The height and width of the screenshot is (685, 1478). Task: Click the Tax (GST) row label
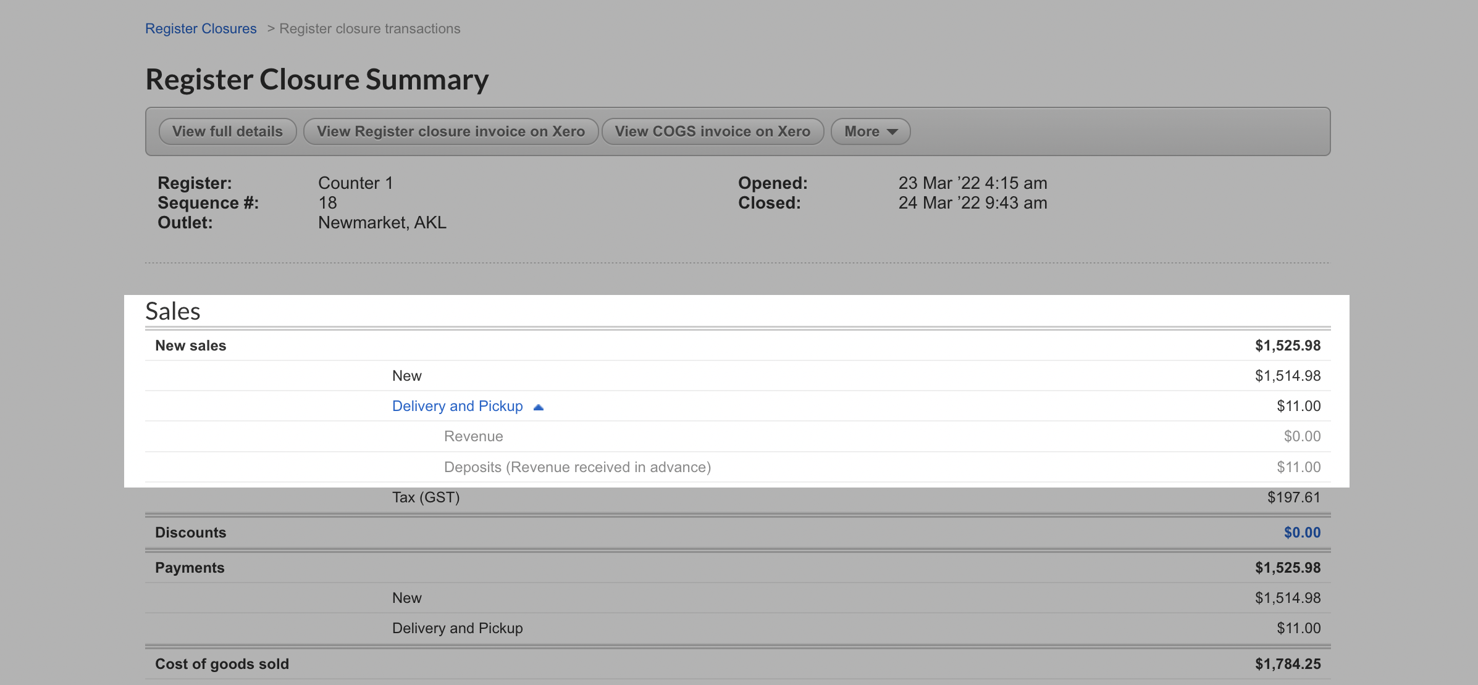point(426,497)
